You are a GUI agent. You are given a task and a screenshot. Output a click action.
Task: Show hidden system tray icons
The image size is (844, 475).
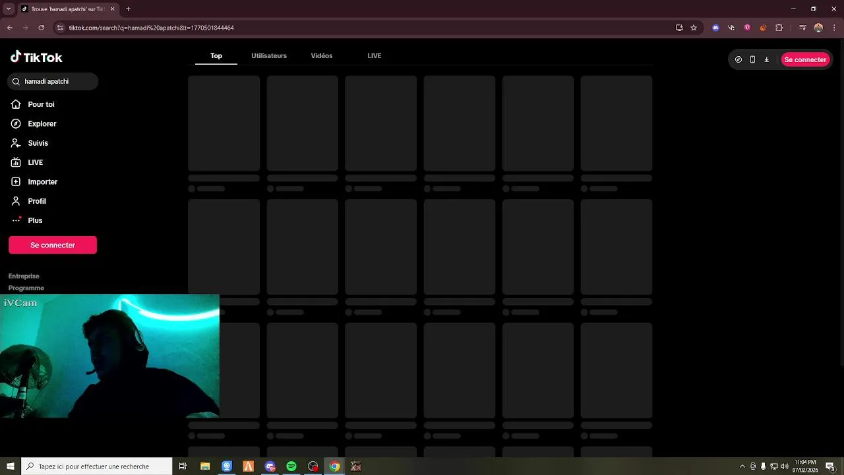(x=742, y=466)
